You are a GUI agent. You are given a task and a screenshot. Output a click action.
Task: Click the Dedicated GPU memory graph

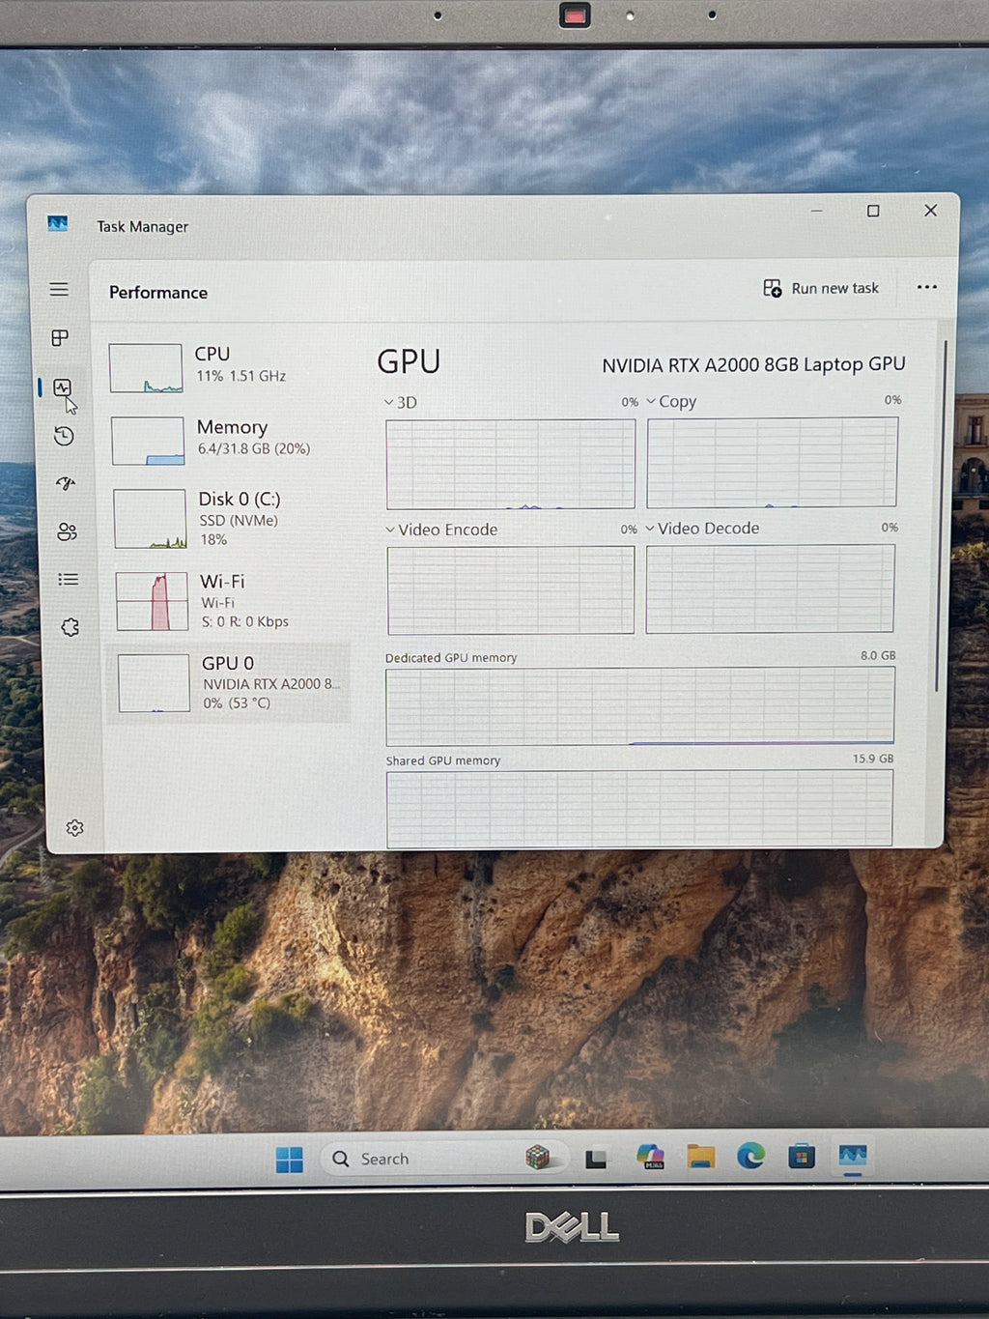click(x=640, y=705)
